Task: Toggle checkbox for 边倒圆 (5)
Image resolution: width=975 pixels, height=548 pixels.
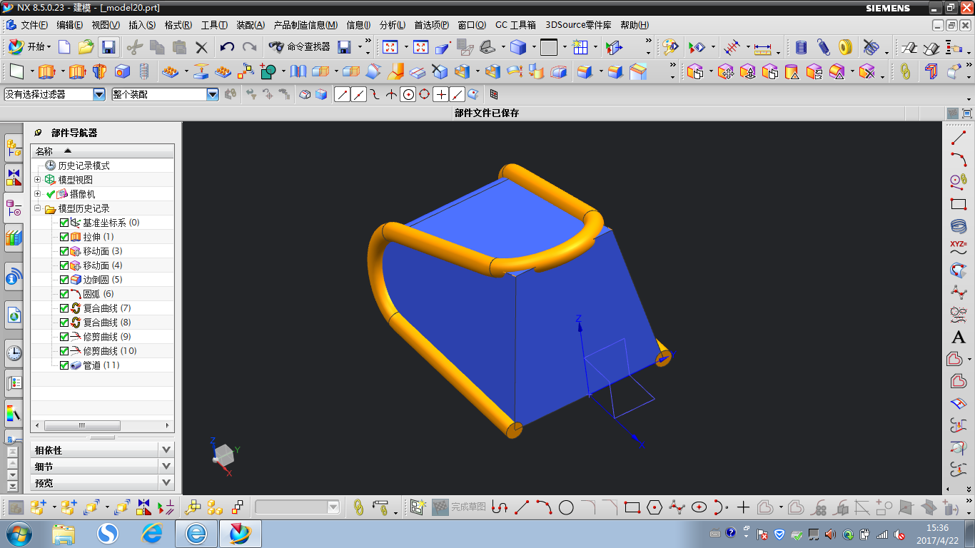Action: 64,280
